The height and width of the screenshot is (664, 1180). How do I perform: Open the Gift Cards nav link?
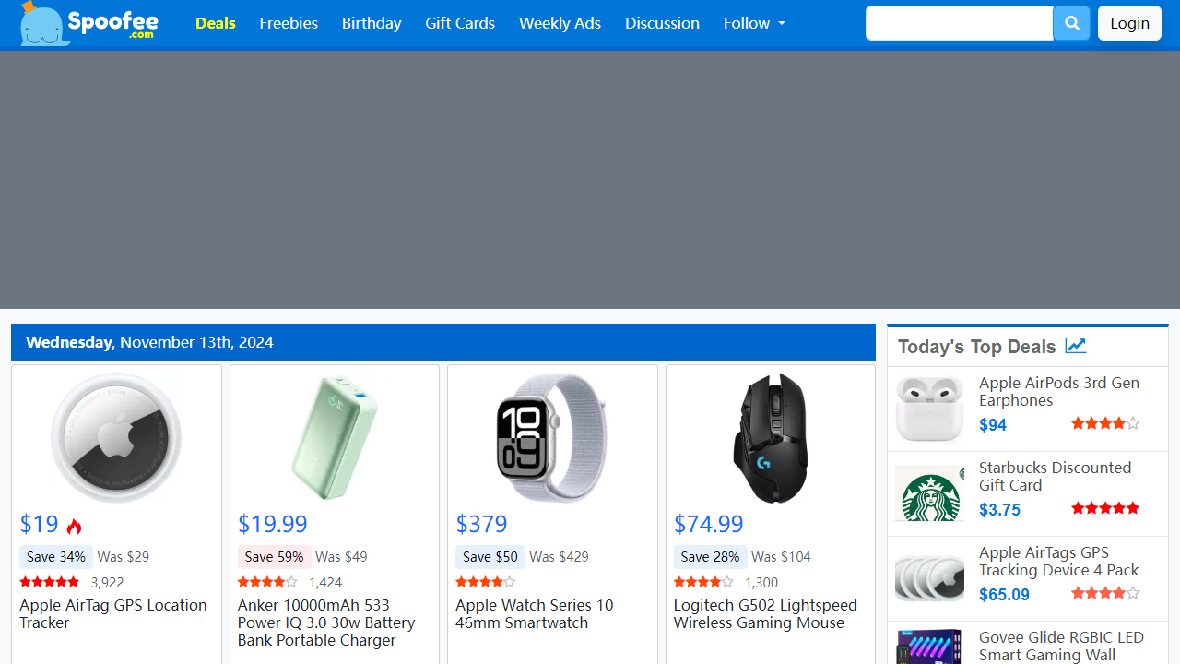pyautogui.click(x=460, y=23)
